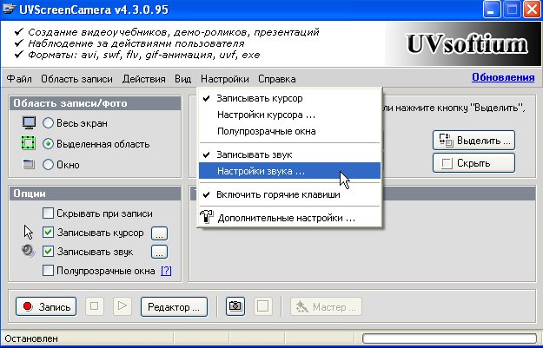Click the Обновления link
Viewport: 543px width, 348px height.
click(x=503, y=77)
